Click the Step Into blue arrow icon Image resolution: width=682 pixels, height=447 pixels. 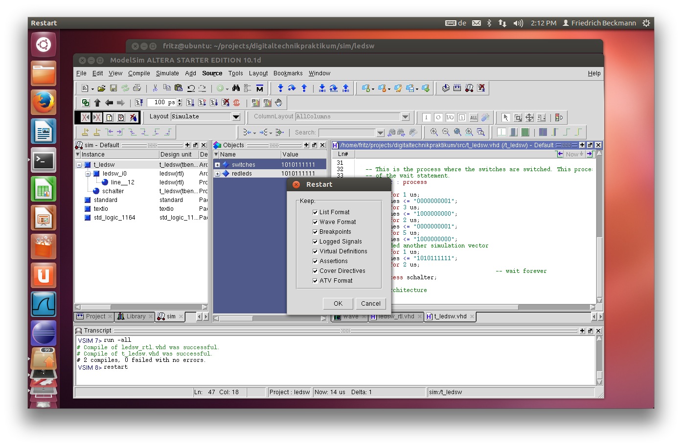pos(280,88)
